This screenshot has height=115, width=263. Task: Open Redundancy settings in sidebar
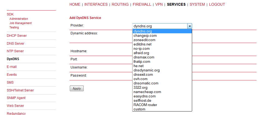pyautogui.click(x=16, y=113)
